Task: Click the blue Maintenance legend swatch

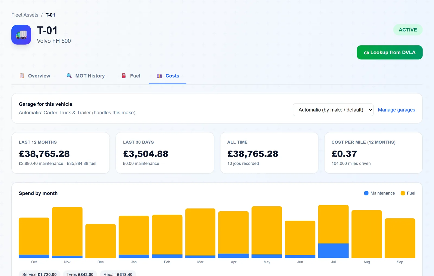Action: click(x=366, y=193)
